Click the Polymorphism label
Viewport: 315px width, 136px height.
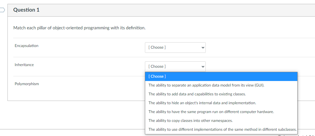(27, 84)
